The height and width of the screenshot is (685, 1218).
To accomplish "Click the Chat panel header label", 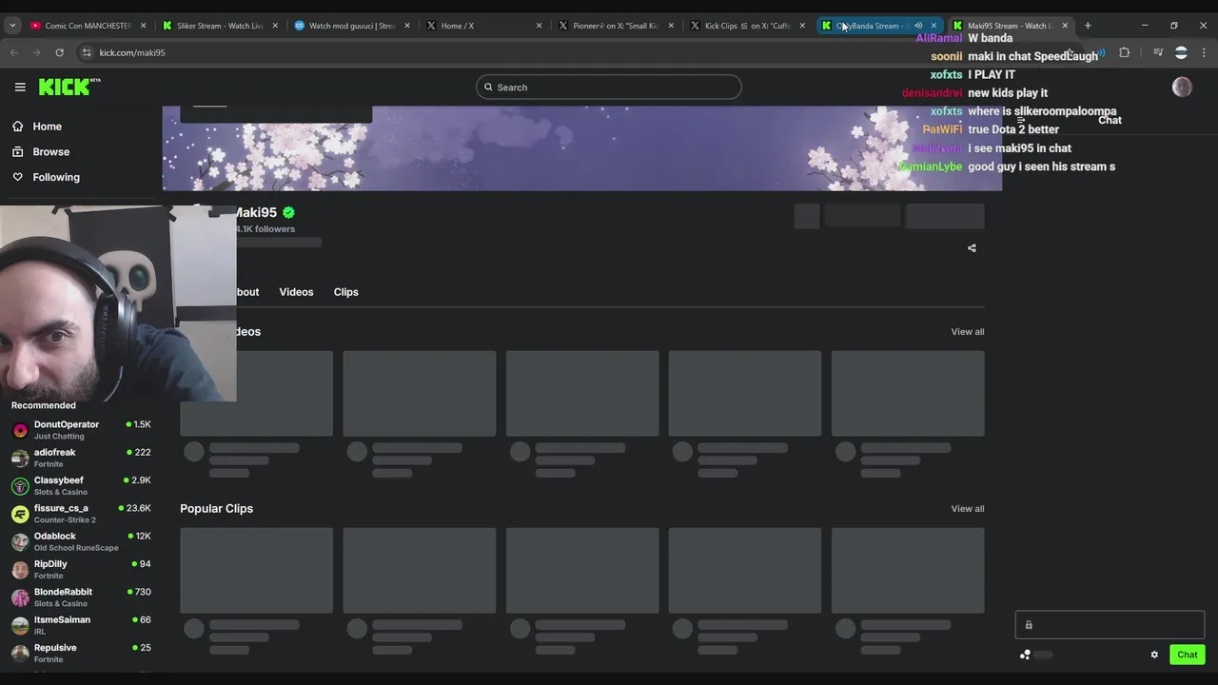I will [x=1110, y=120].
